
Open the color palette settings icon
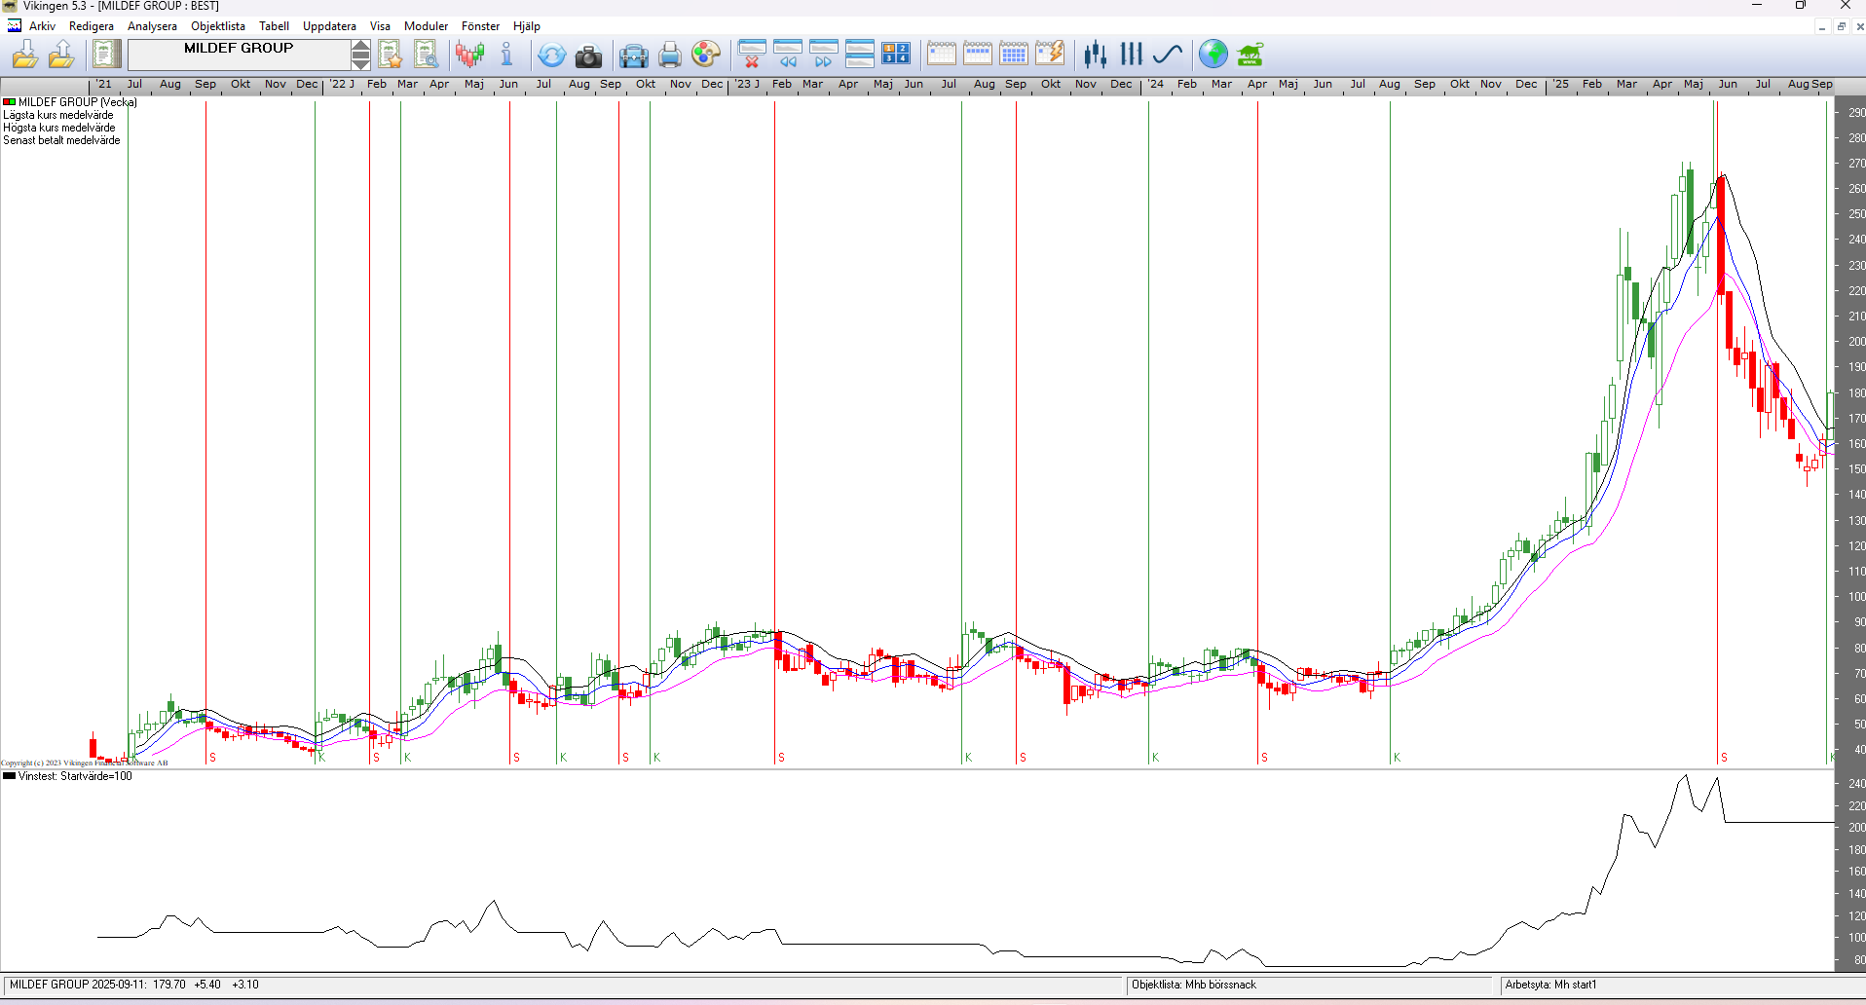point(706,55)
